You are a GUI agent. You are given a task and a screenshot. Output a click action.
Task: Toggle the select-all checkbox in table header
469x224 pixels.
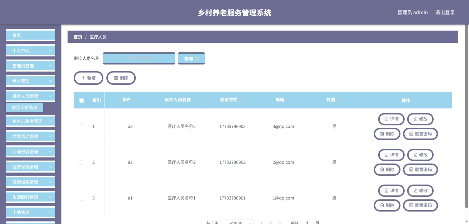[81, 100]
